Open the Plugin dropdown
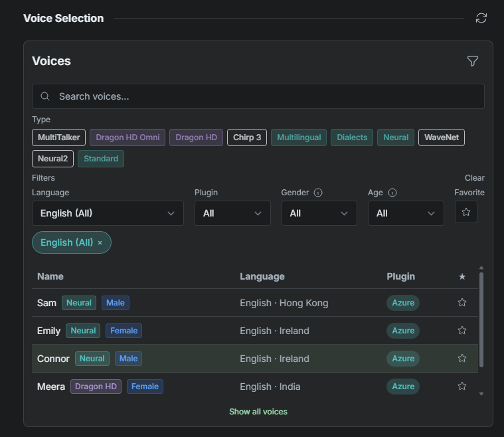504x437 pixels. point(232,213)
